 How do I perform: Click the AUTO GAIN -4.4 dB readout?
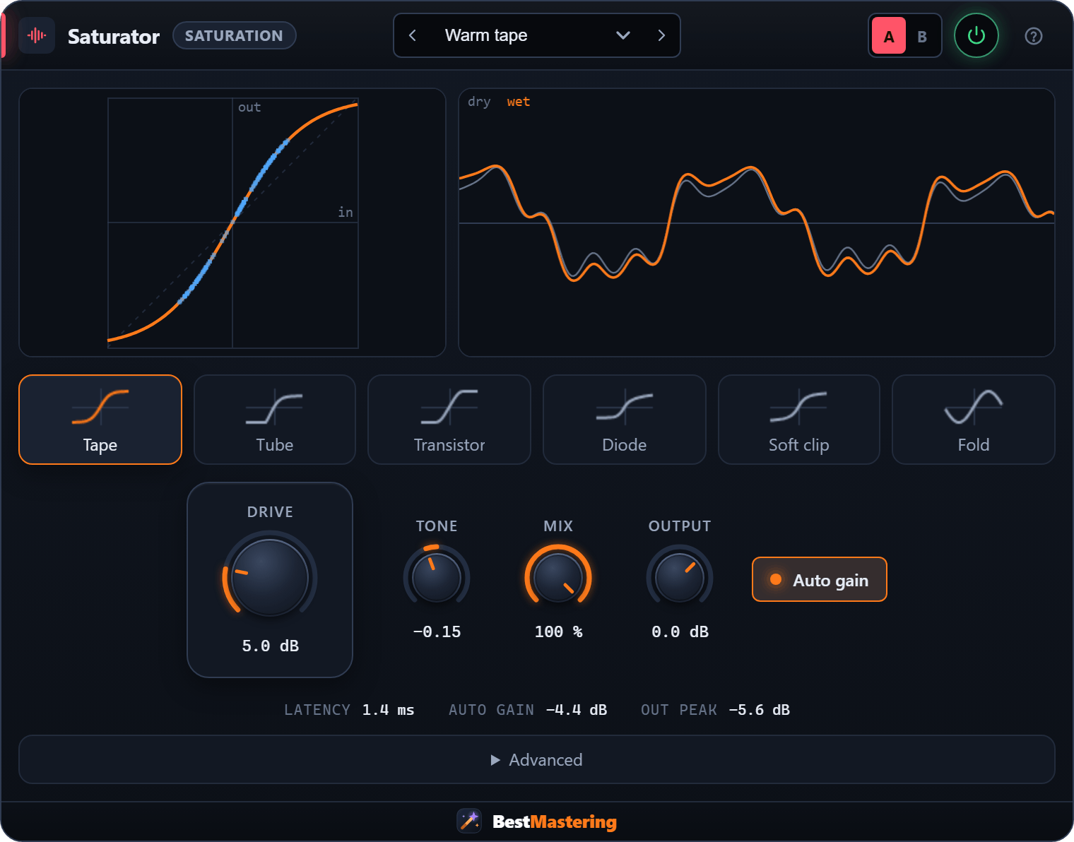[x=528, y=710]
